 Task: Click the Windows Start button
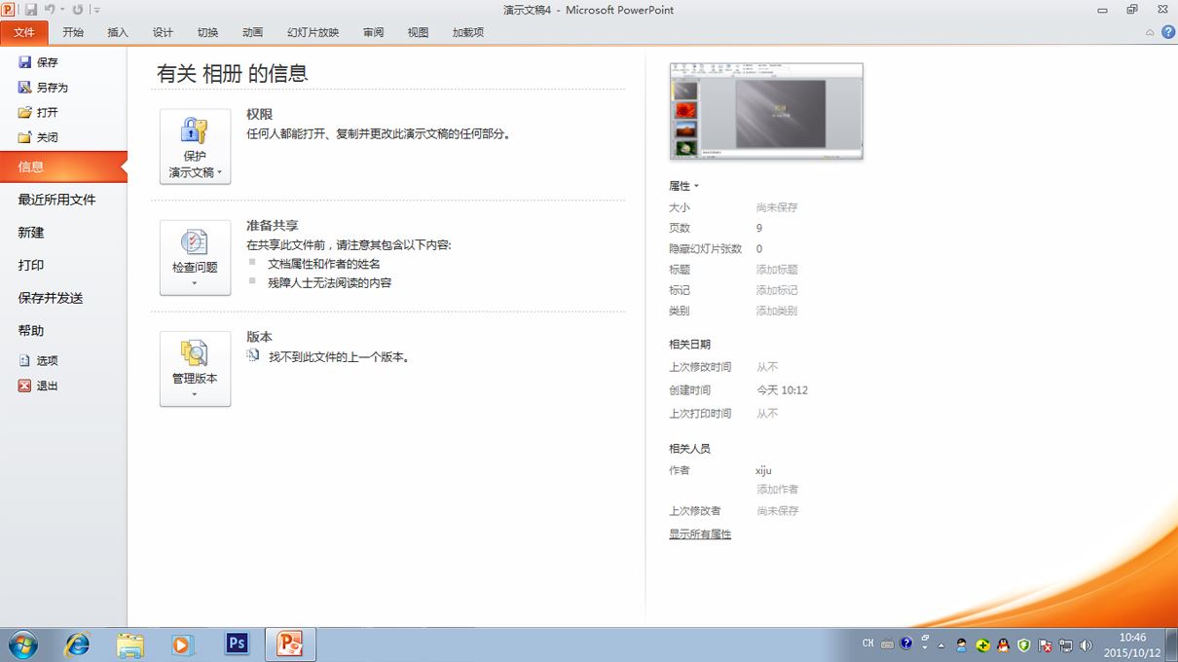(22, 644)
